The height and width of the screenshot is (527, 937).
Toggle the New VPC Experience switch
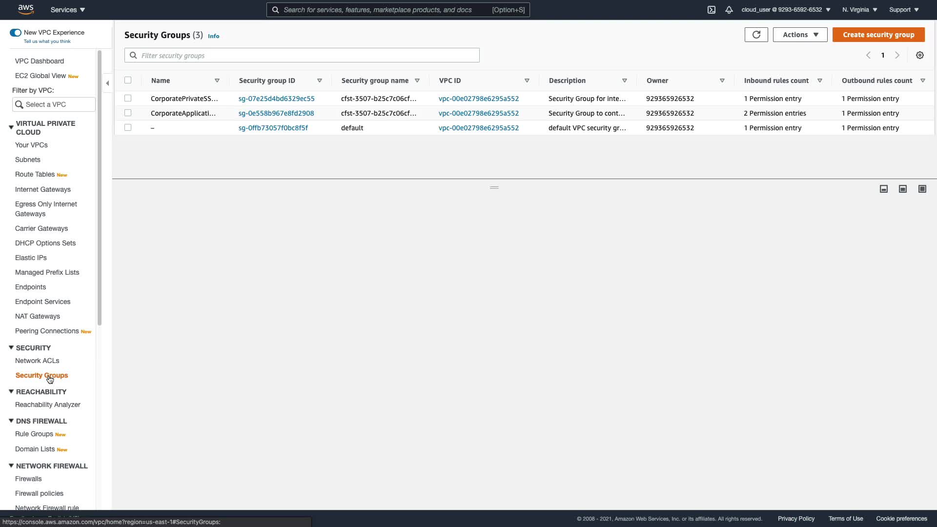pos(16,33)
